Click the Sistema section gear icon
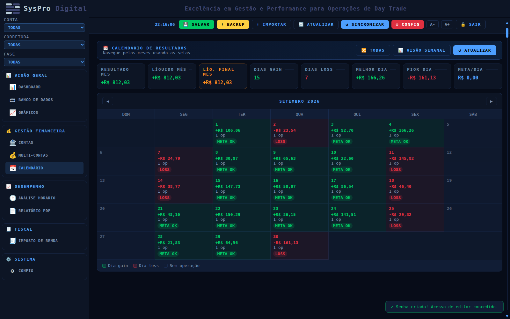 pos(9,259)
